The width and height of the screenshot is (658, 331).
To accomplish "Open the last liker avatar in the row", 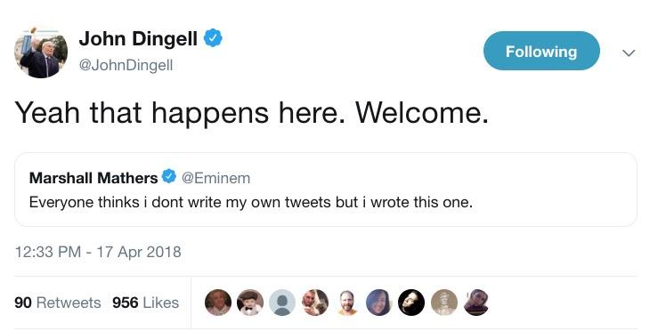I will (x=476, y=303).
